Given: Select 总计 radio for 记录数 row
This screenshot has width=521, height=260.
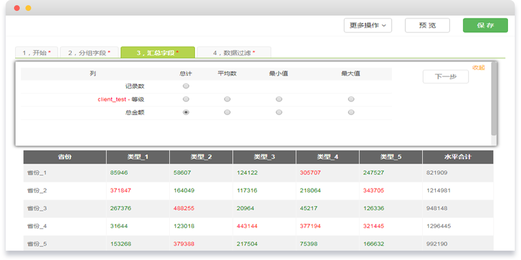Looking at the screenshot, I should (186, 86).
